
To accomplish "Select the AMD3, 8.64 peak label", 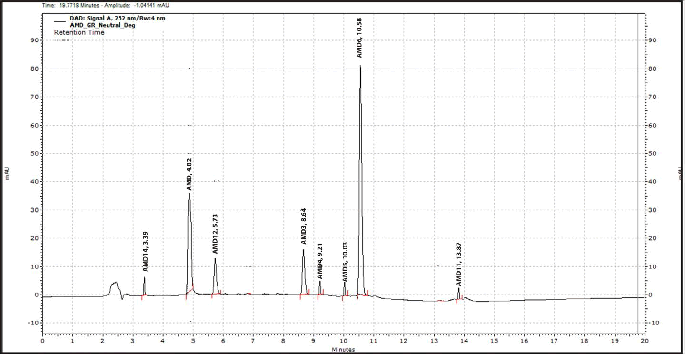I will click(303, 227).
